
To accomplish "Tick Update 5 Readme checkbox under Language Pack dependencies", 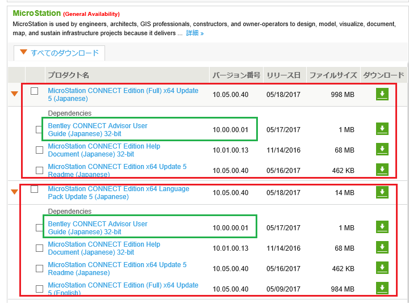I will pyautogui.click(x=39, y=268).
